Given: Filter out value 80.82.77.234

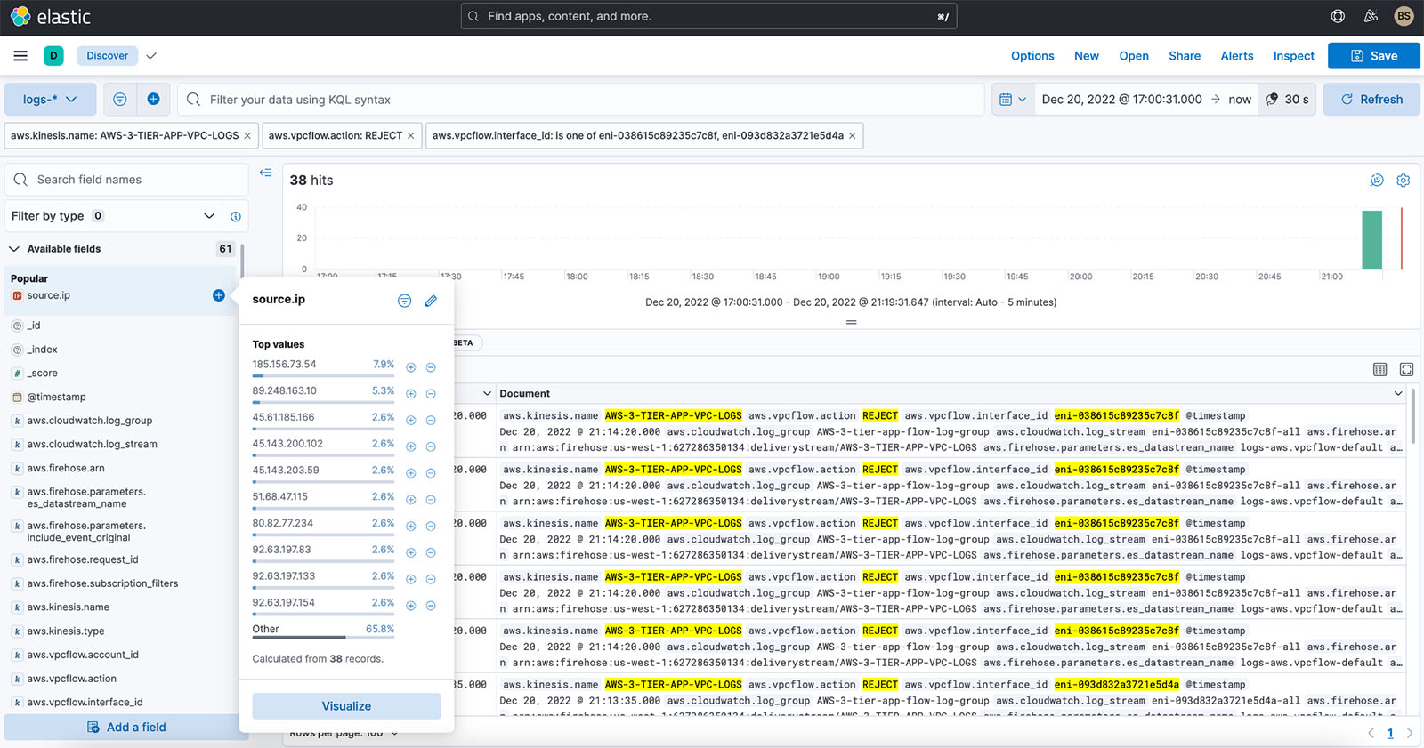Looking at the screenshot, I should click(431, 526).
